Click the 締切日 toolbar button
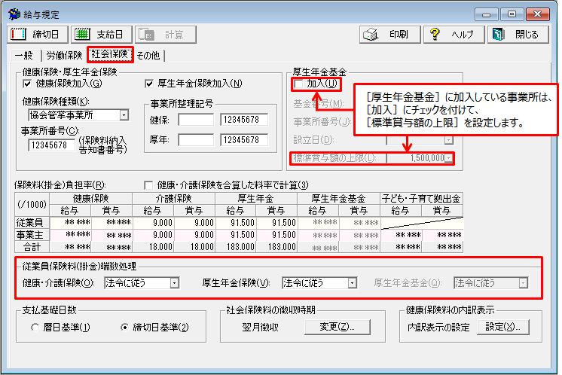Image resolution: width=562 pixels, height=375 pixels. (x=37, y=35)
